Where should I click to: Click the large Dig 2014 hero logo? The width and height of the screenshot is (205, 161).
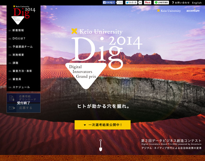[x=104, y=59]
